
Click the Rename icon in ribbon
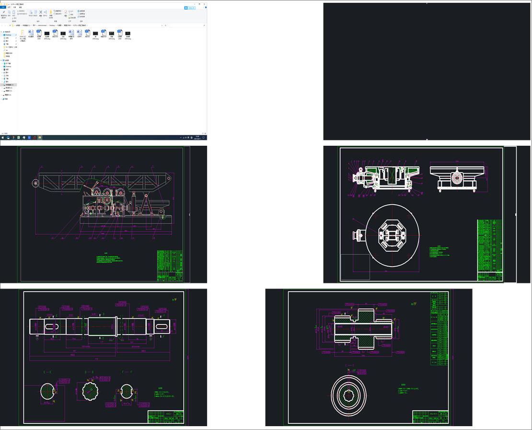pyautogui.click(x=46, y=12)
